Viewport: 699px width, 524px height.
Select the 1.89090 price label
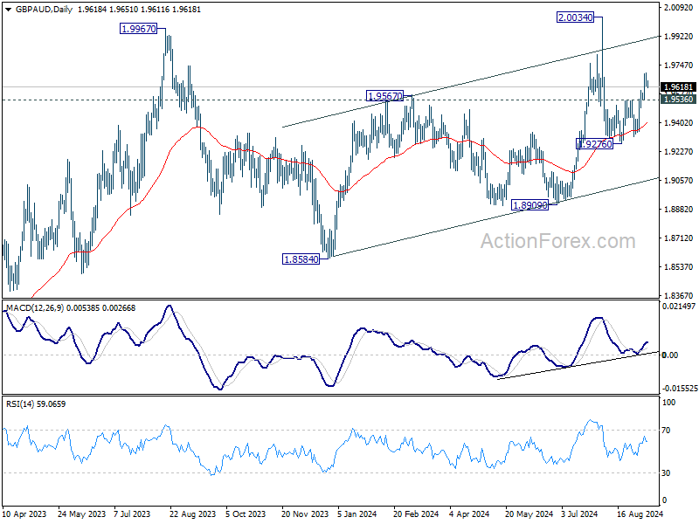(x=530, y=205)
